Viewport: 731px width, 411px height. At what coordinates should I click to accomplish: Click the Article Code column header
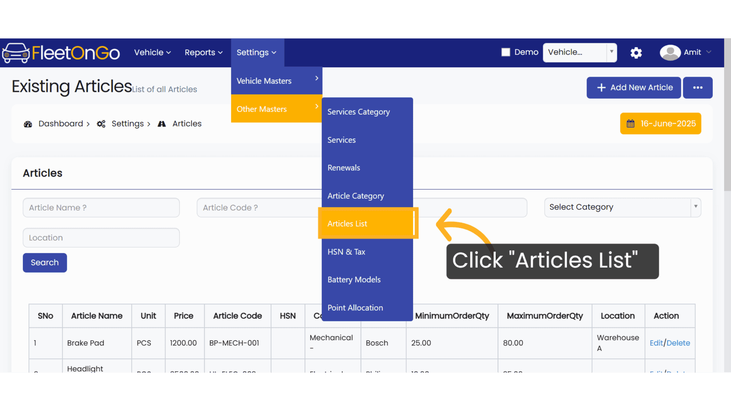pyautogui.click(x=238, y=316)
